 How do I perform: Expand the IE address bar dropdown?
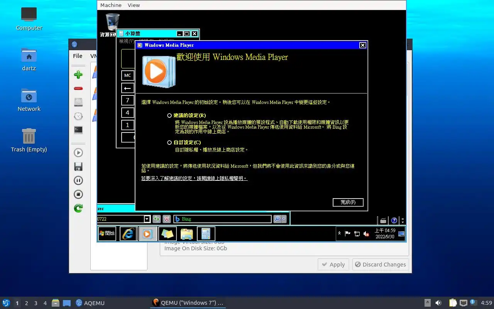click(x=147, y=219)
